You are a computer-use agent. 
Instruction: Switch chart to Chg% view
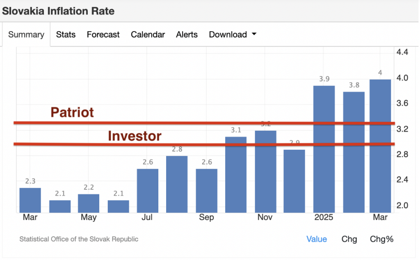(x=381, y=239)
